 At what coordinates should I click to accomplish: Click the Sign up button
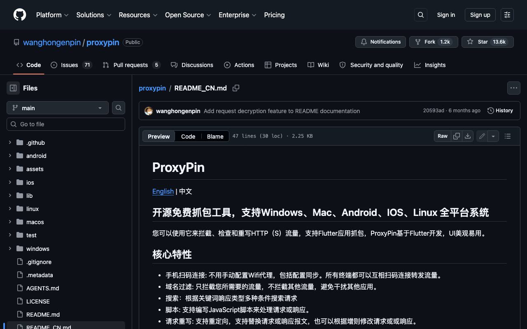480,15
